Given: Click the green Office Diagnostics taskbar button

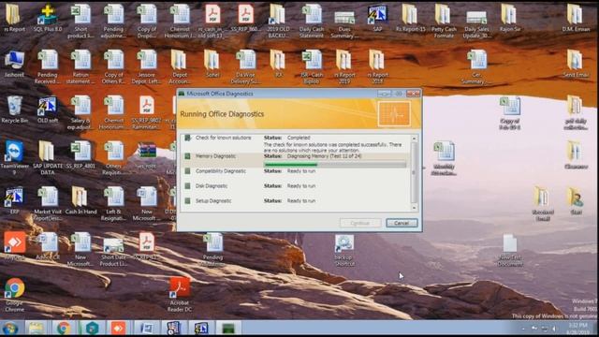Looking at the screenshot, I should click(228, 329).
